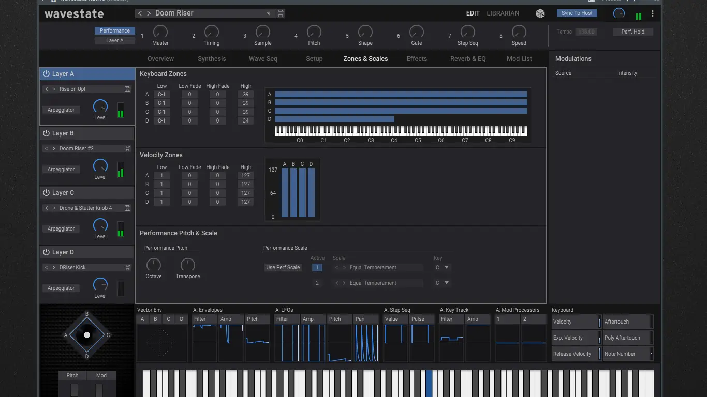Open the Doom Riser performance name selector

210,13
